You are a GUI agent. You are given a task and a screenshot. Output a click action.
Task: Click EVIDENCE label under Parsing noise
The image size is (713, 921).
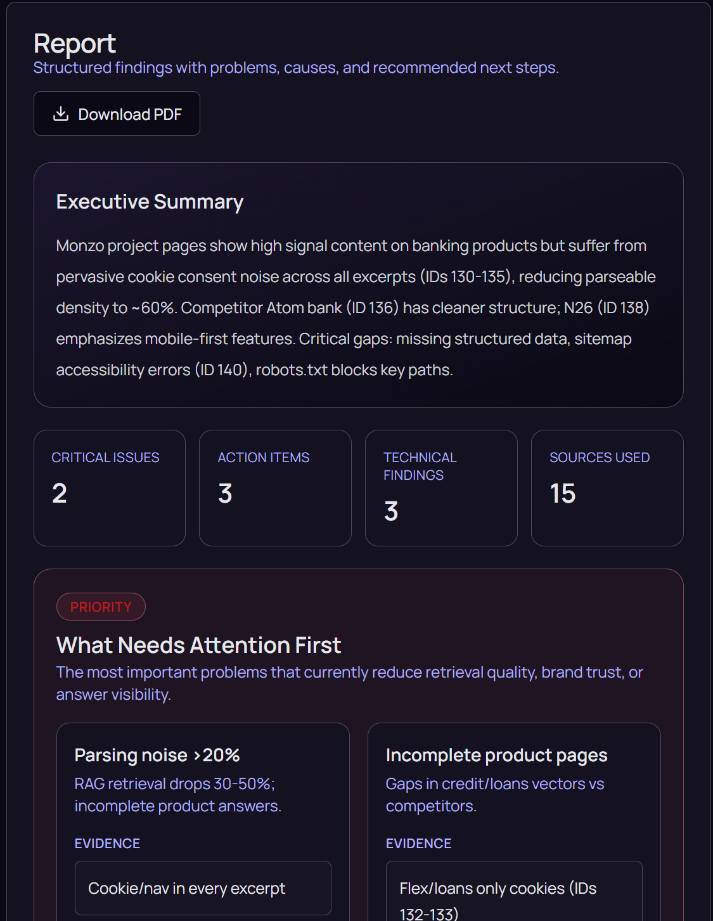pos(107,844)
